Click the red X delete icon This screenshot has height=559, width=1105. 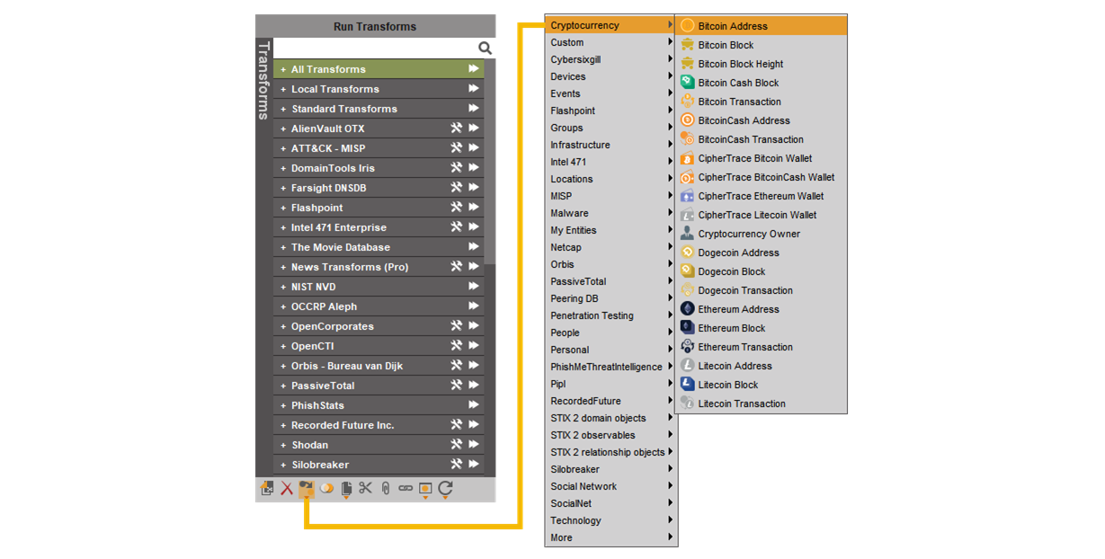click(x=287, y=488)
